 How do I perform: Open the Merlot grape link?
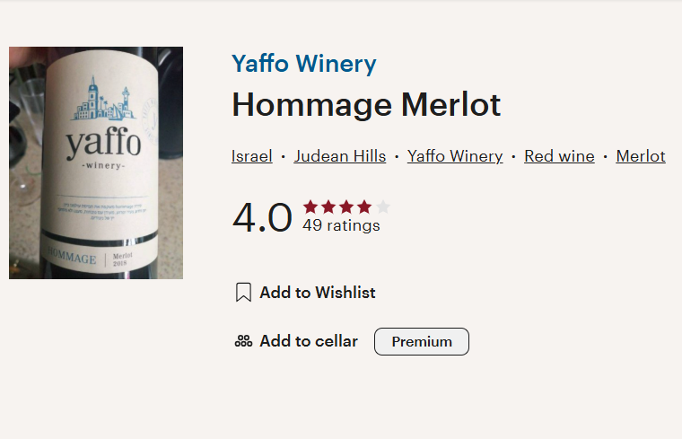[641, 156]
